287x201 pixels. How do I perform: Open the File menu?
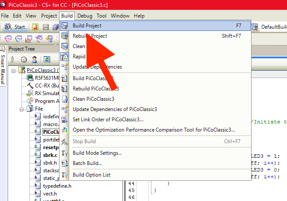click(5, 16)
